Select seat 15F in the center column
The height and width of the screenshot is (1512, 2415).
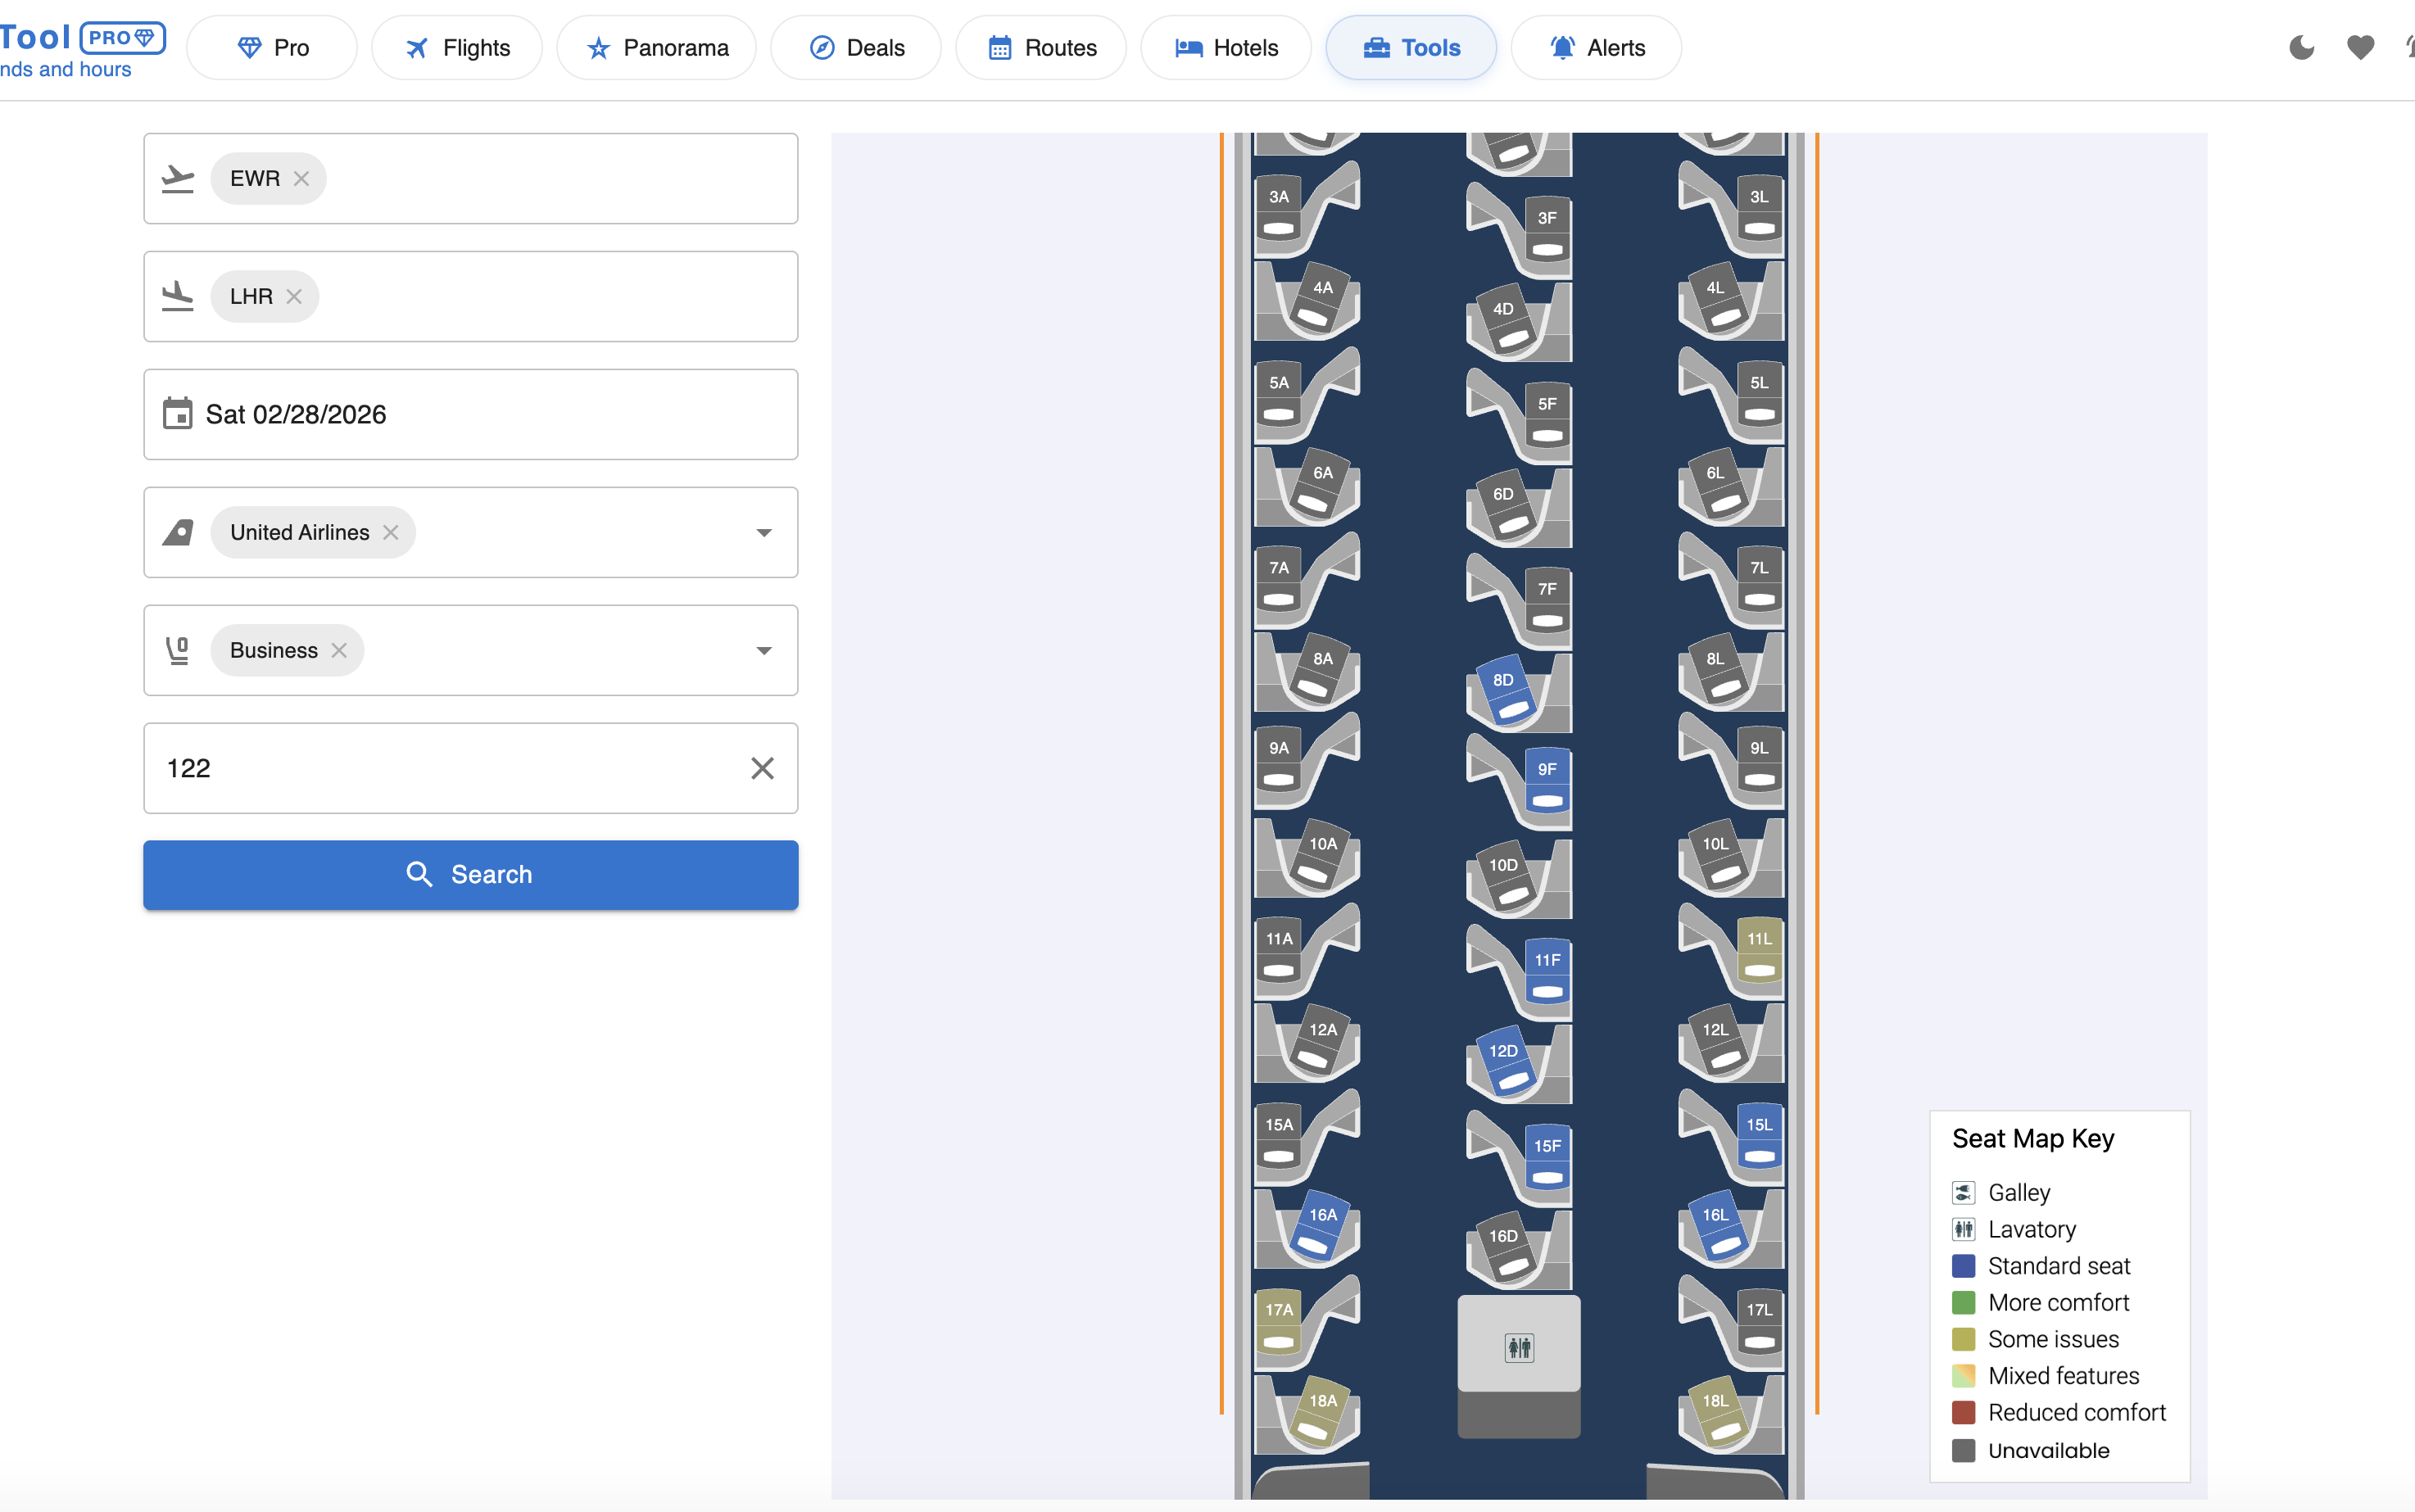pos(1547,1158)
